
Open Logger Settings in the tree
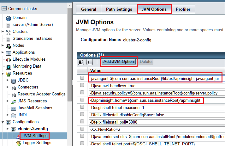[36, 143]
